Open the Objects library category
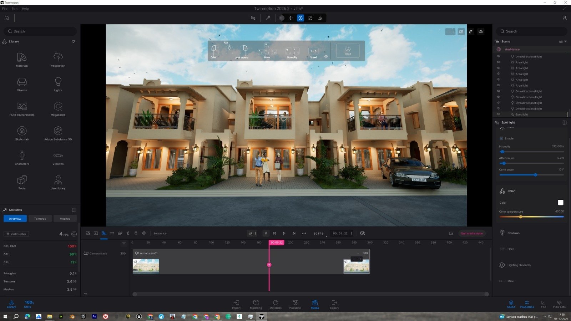571x321 pixels. 22,84
